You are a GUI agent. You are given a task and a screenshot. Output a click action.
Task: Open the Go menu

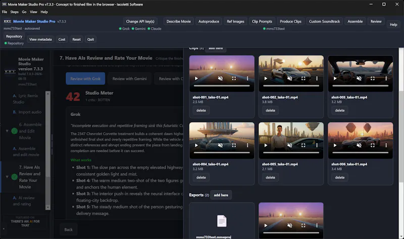click(x=24, y=12)
